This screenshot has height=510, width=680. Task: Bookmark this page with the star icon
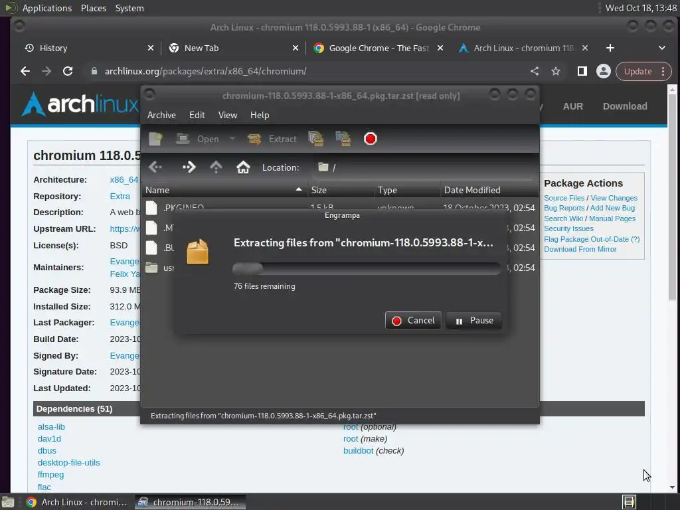556,71
